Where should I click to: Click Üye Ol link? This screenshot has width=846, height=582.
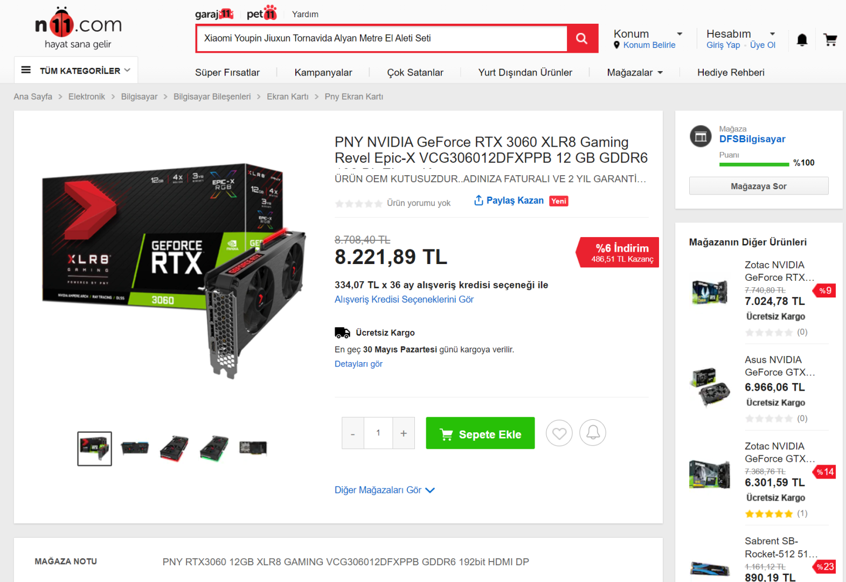pos(763,45)
